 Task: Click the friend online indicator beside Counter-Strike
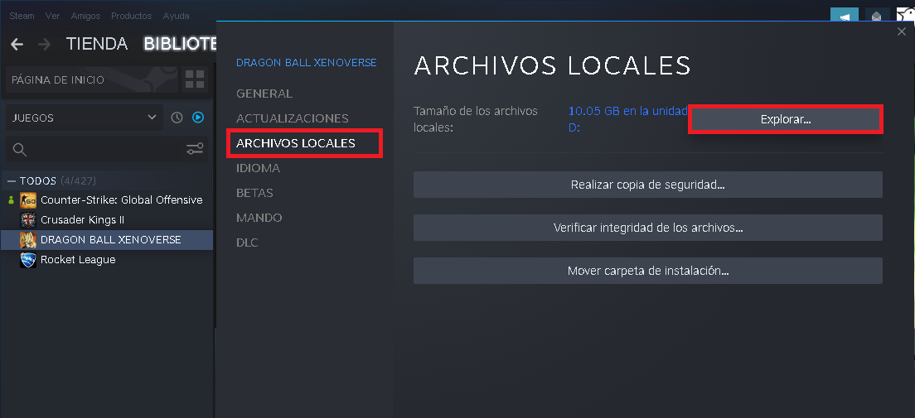coord(11,200)
